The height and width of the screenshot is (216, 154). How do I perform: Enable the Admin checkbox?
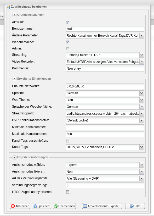(x=67, y=48)
